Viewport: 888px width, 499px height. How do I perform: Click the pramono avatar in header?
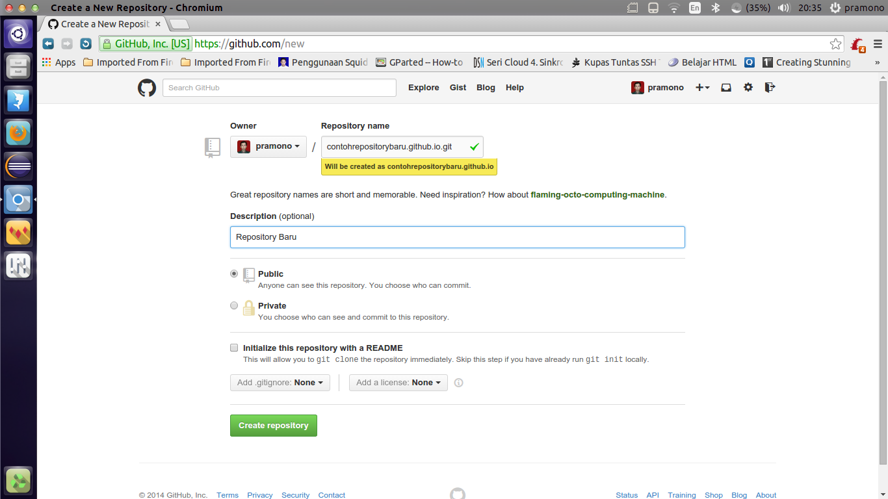(x=638, y=88)
